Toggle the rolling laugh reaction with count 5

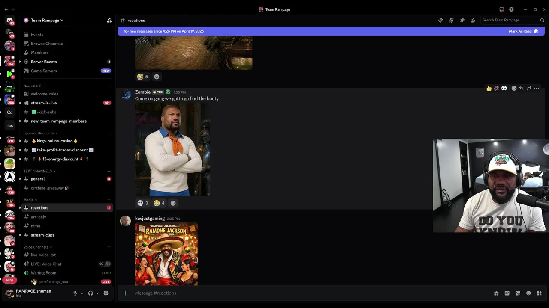(142, 77)
